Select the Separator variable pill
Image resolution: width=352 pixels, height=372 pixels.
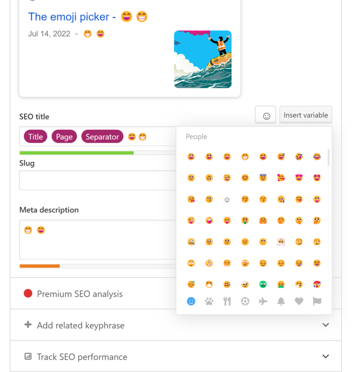pyautogui.click(x=102, y=136)
